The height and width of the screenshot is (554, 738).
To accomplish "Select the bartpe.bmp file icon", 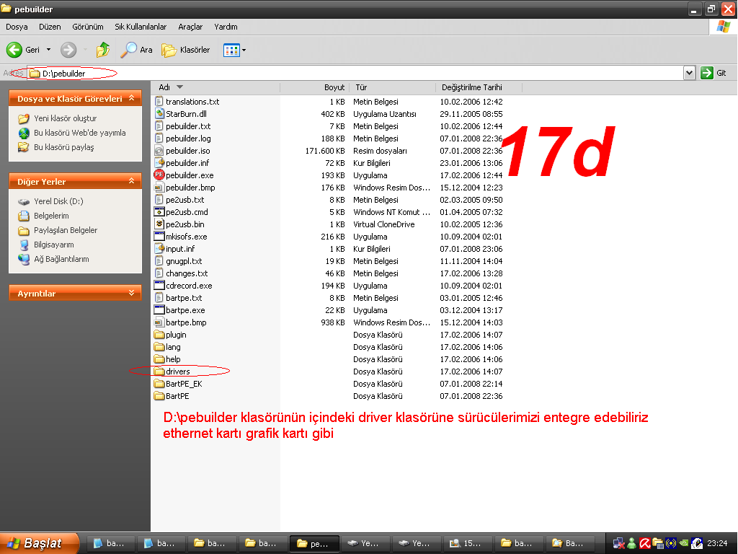I will coord(159,322).
